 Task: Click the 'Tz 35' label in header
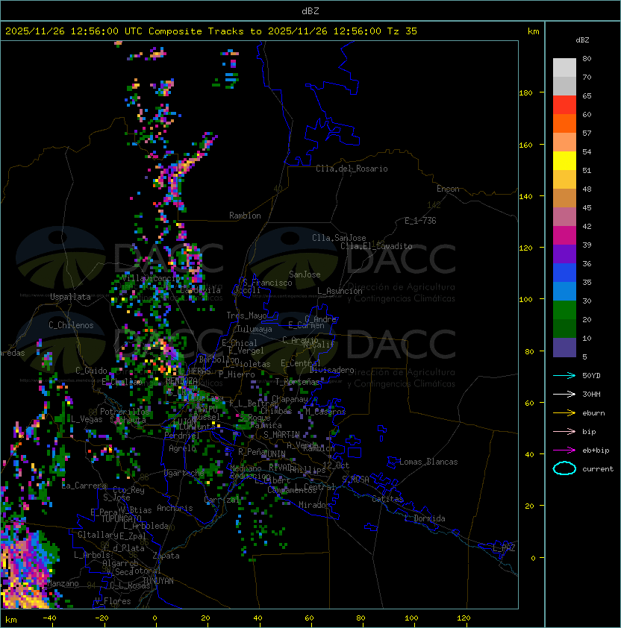point(402,31)
